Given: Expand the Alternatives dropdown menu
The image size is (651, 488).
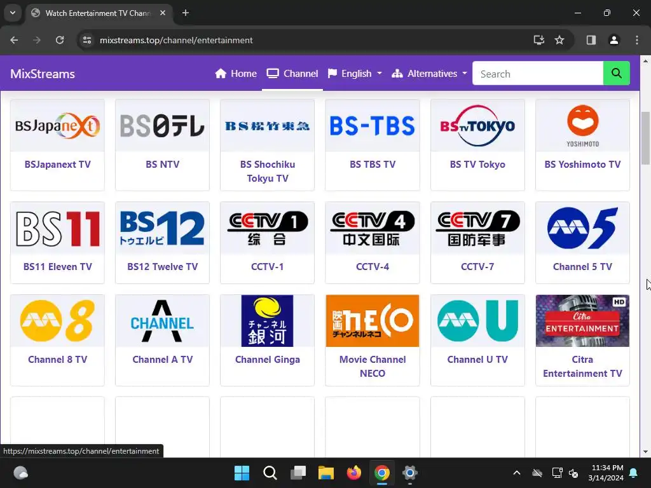Looking at the screenshot, I should (429, 74).
